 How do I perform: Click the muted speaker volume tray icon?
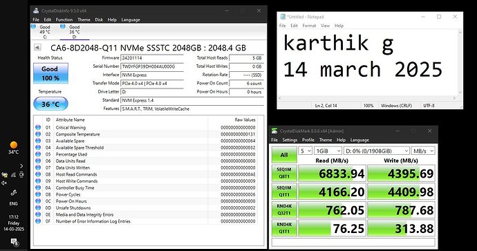pyautogui.click(x=4, y=183)
